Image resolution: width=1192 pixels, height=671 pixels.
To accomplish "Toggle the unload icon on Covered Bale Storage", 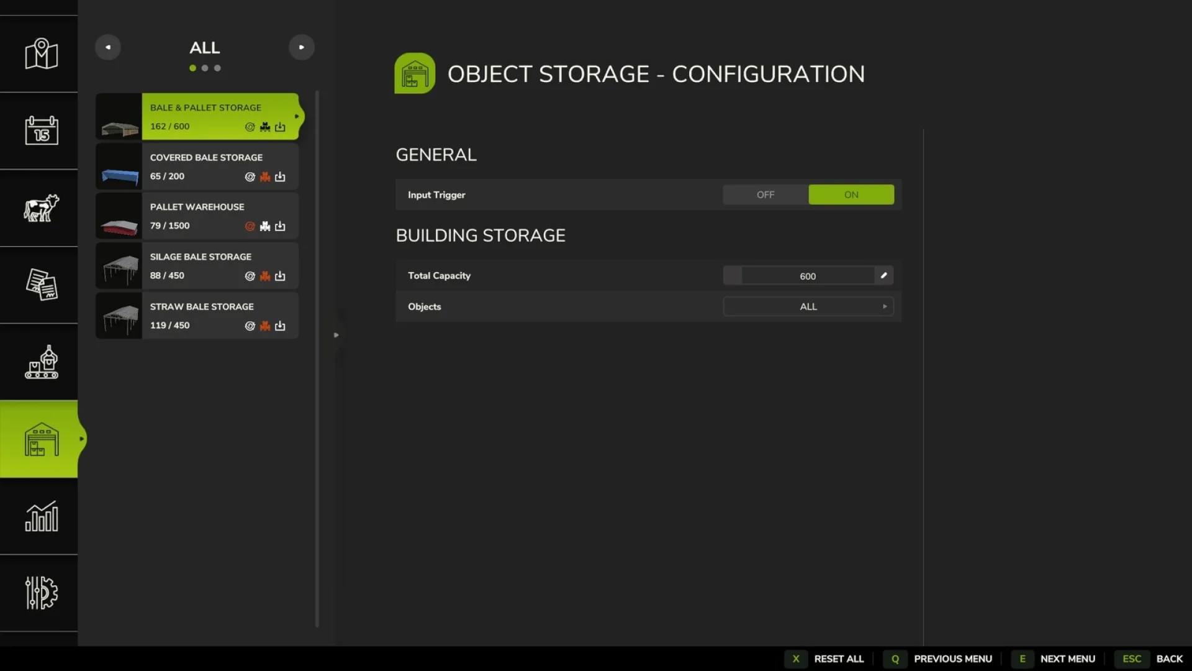I will (280, 176).
